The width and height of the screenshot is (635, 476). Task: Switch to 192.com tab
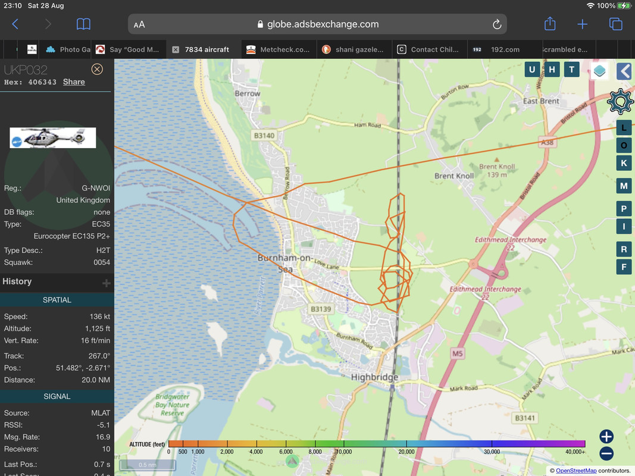point(505,49)
